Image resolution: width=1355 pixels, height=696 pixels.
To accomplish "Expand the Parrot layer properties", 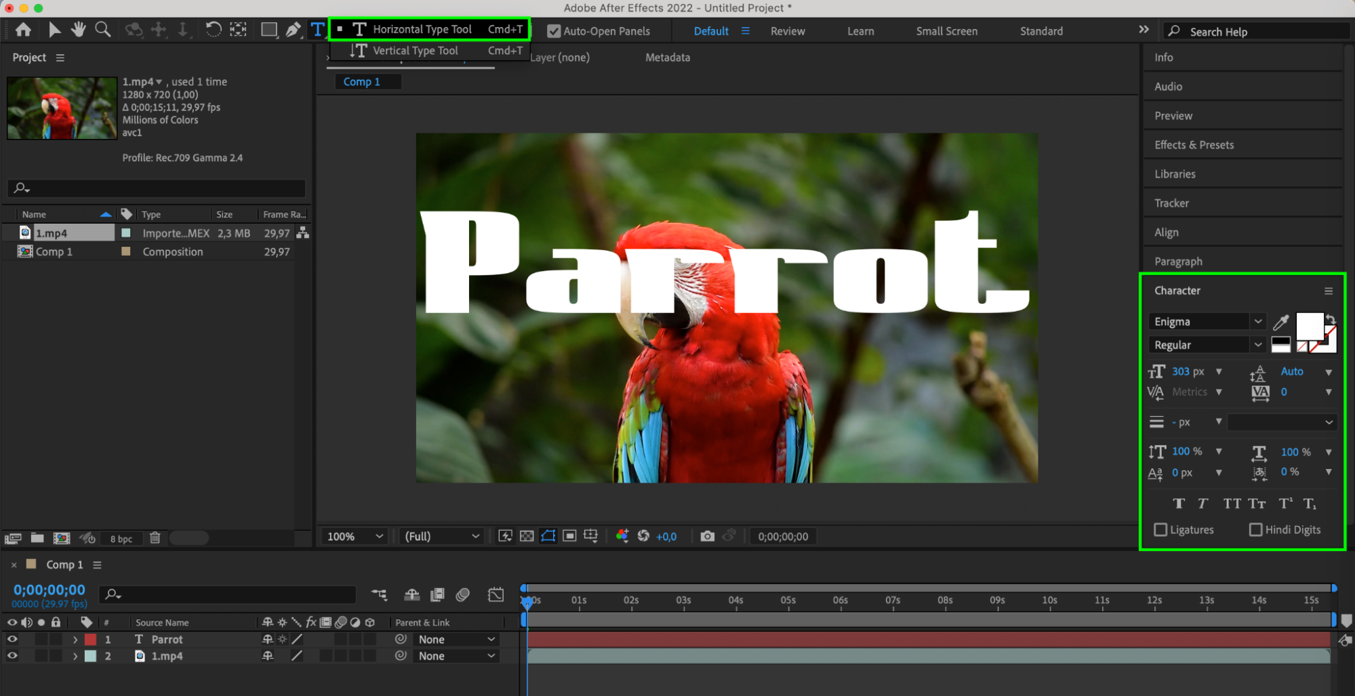I will point(75,639).
